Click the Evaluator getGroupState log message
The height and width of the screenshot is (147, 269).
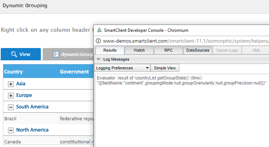[x=150, y=78]
